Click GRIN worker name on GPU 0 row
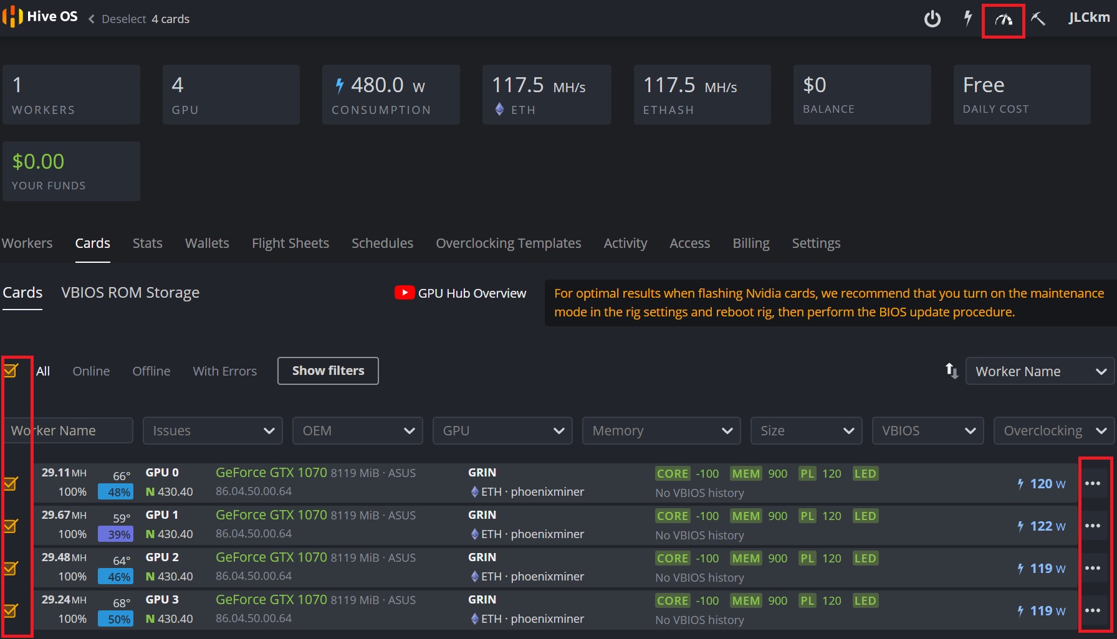This screenshot has height=639, width=1117. click(482, 473)
